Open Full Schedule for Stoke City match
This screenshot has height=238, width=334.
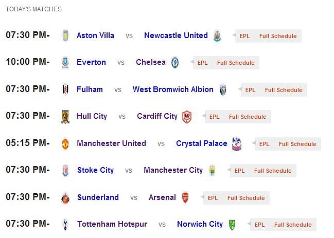point(273,171)
